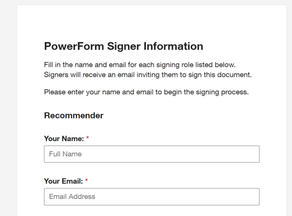292x216 pixels.
Task: Click the Your Name input field
Action: point(151,154)
